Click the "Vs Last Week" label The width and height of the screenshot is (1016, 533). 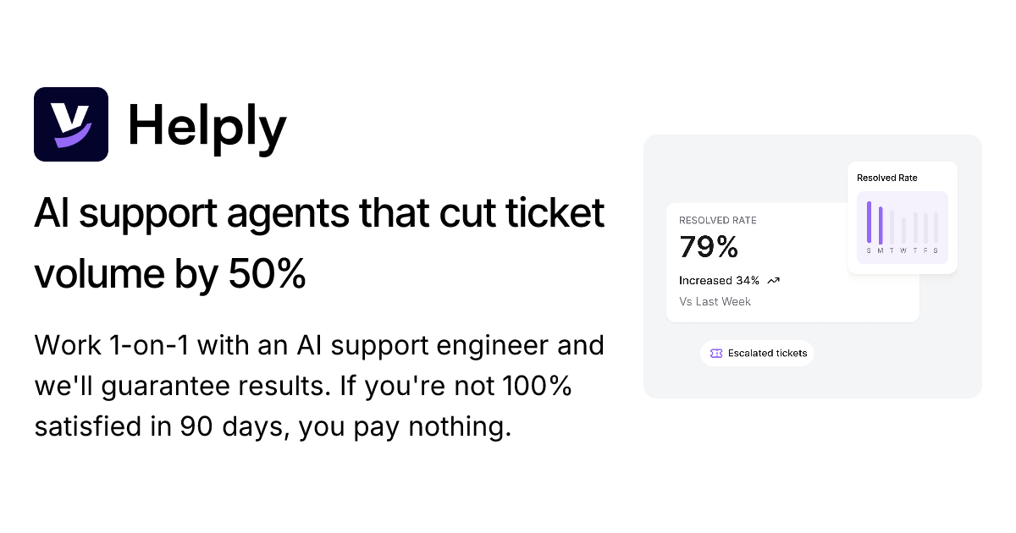715,301
